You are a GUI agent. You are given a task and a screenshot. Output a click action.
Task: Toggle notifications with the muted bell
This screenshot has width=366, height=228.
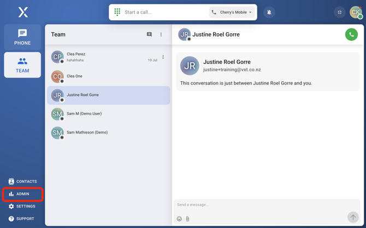coord(269,12)
